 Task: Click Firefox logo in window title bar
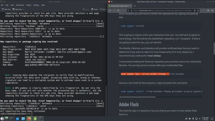[x=109, y=2]
